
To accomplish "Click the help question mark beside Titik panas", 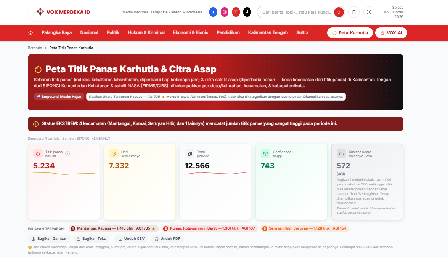I will coord(67,154).
